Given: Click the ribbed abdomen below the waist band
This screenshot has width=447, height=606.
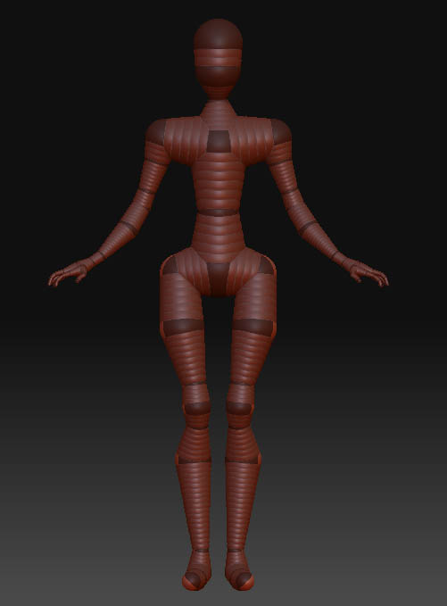Looking at the screenshot, I should point(219,234).
